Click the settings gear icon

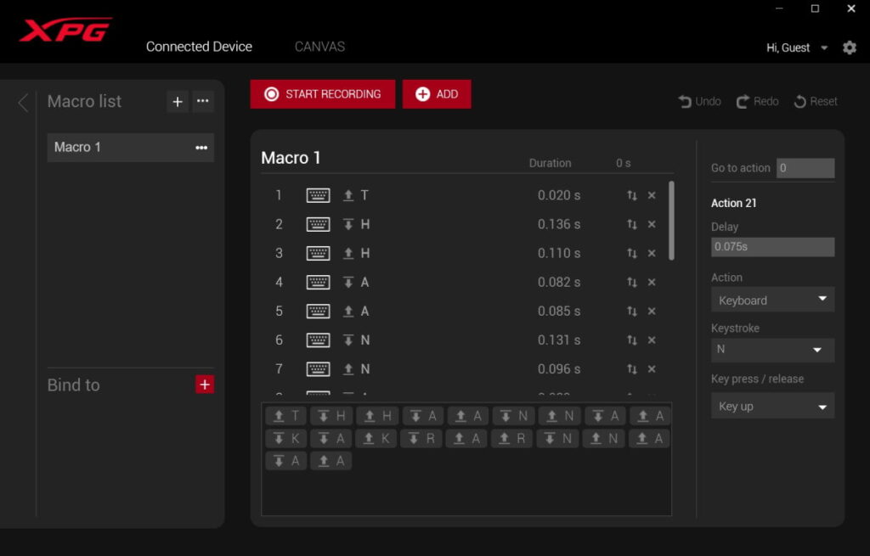(x=850, y=48)
